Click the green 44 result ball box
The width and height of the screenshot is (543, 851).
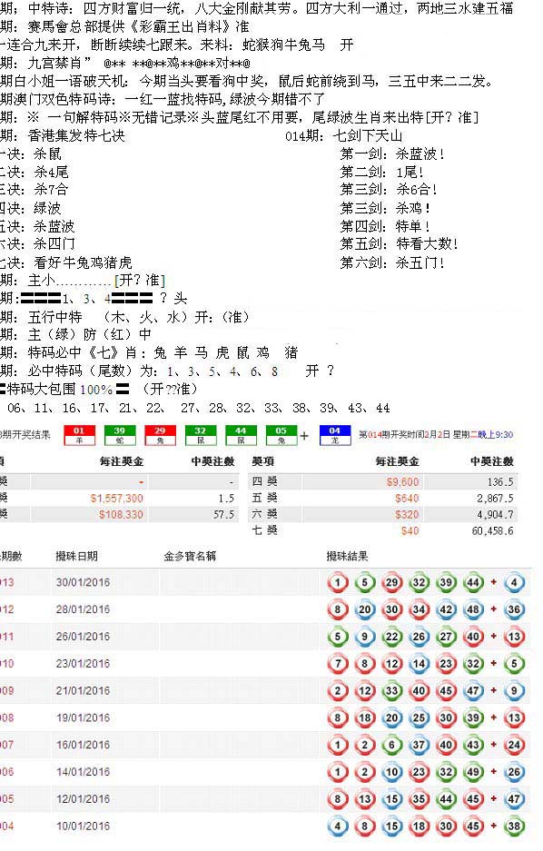tap(241, 435)
